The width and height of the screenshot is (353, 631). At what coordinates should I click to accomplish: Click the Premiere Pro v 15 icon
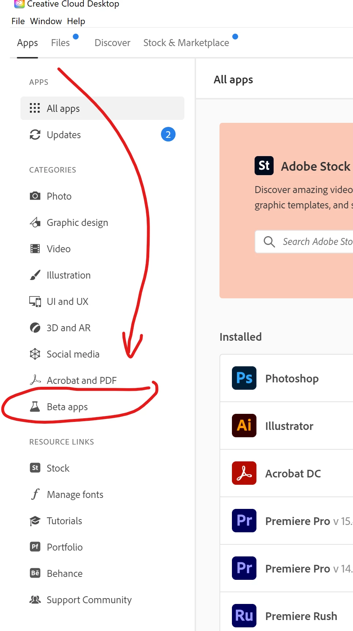tap(244, 521)
